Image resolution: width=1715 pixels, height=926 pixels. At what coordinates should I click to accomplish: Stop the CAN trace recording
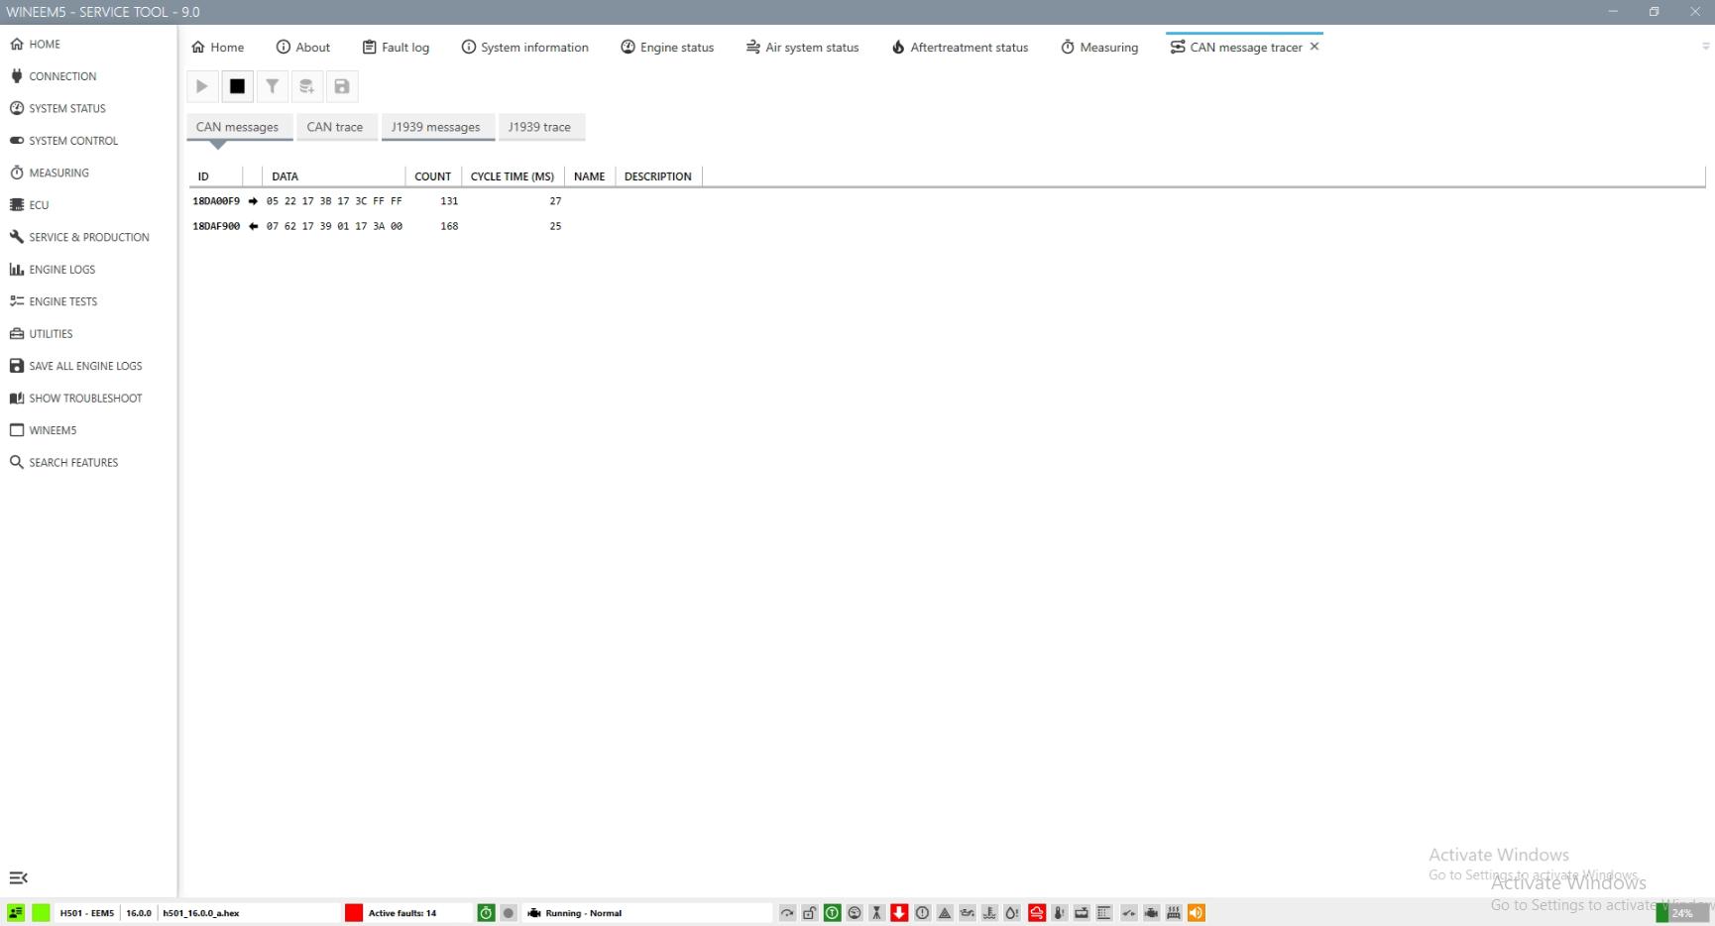(237, 86)
